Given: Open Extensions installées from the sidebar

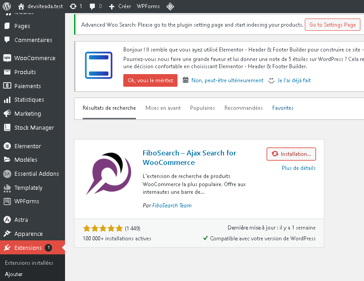Looking at the screenshot, I should [x=28, y=262].
